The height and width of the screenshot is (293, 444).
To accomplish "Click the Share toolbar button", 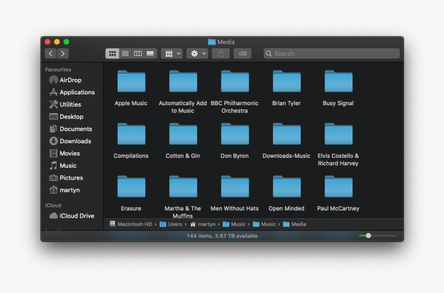I will (x=221, y=54).
